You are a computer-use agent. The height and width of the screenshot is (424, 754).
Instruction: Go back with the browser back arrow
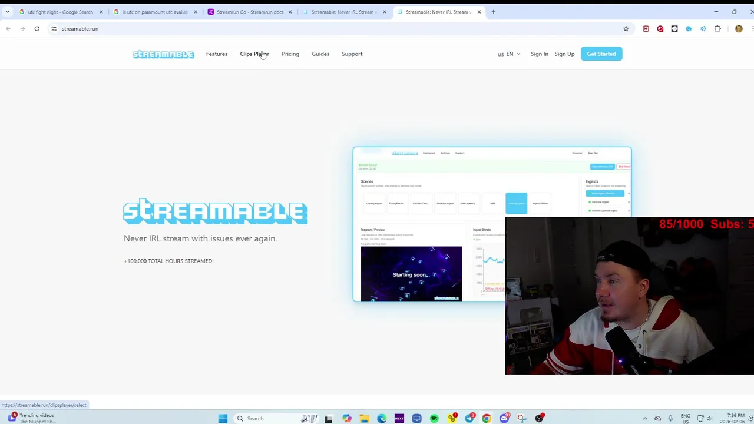click(8, 28)
